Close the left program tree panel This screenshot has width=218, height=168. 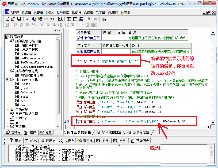coord(60,30)
